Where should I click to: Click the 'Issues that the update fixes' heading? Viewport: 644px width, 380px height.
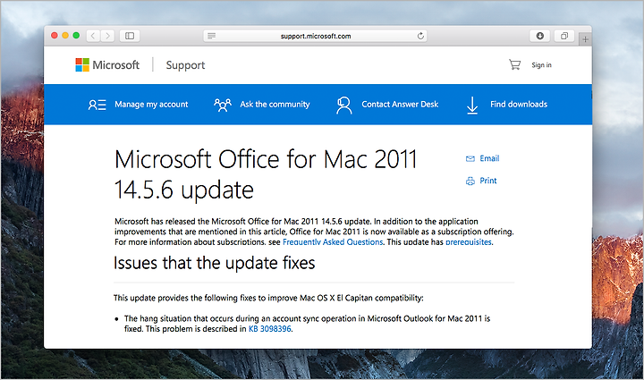click(214, 263)
